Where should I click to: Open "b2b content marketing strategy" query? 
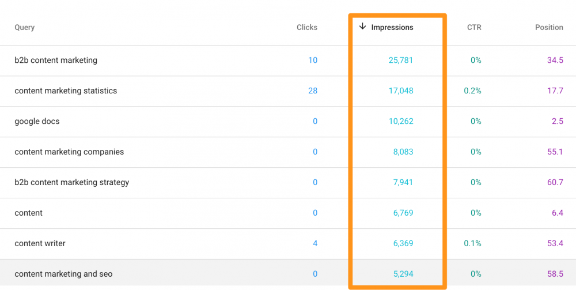72,182
